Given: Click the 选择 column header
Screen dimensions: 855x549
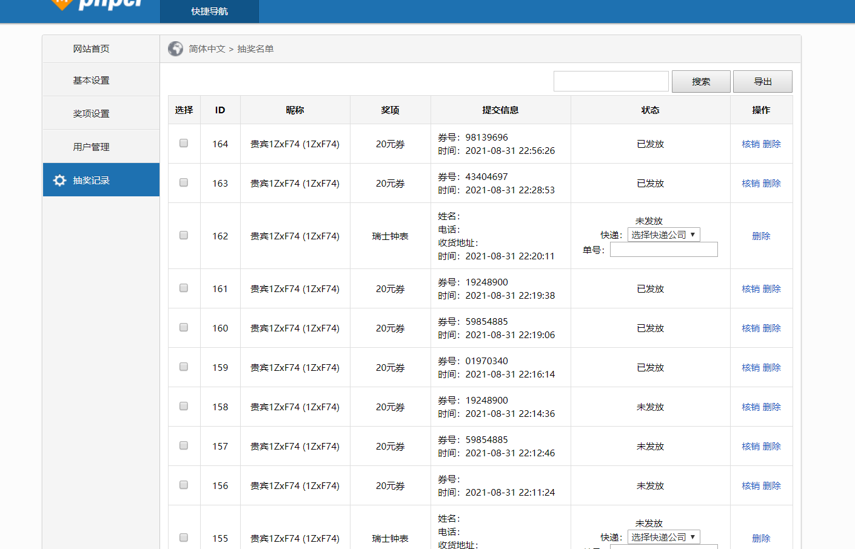Looking at the screenshot, I should pyautogui.click(x=184, y=110).
